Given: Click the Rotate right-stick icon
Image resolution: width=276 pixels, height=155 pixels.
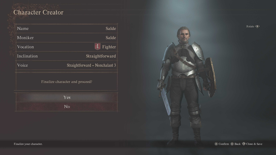Looking at the screenshot, I should pyautogui.click(x=257, y=26).
